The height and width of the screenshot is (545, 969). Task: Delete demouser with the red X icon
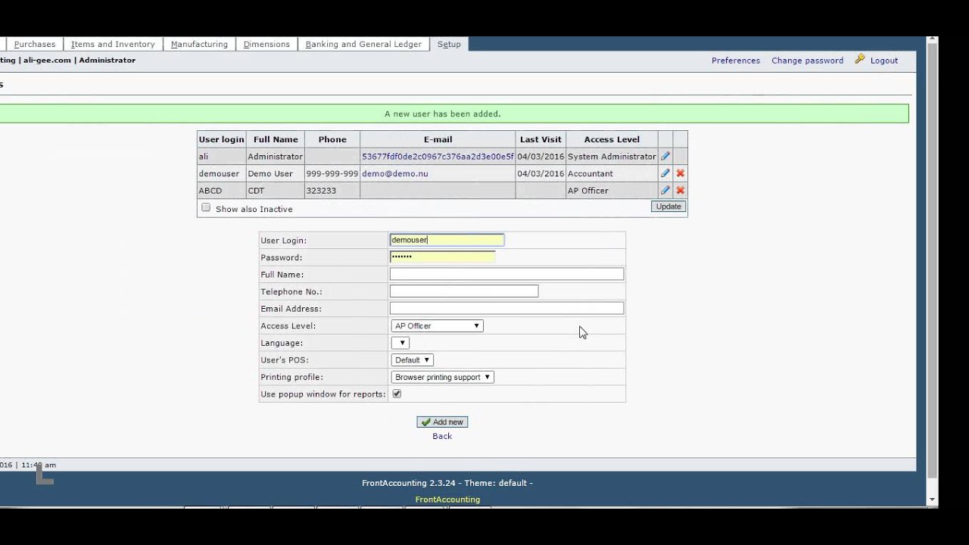[x=680, y=173]
